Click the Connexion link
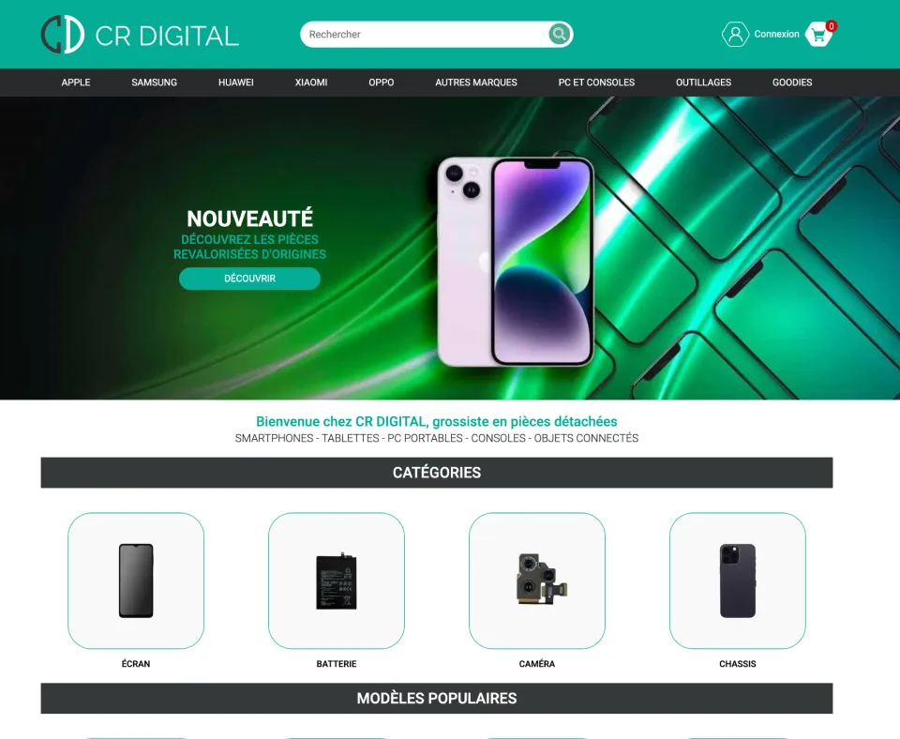 coord(776,34)
